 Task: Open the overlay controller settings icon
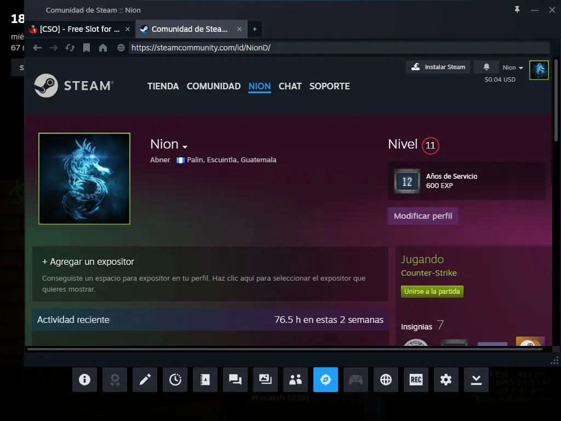(x=356, y=379)
